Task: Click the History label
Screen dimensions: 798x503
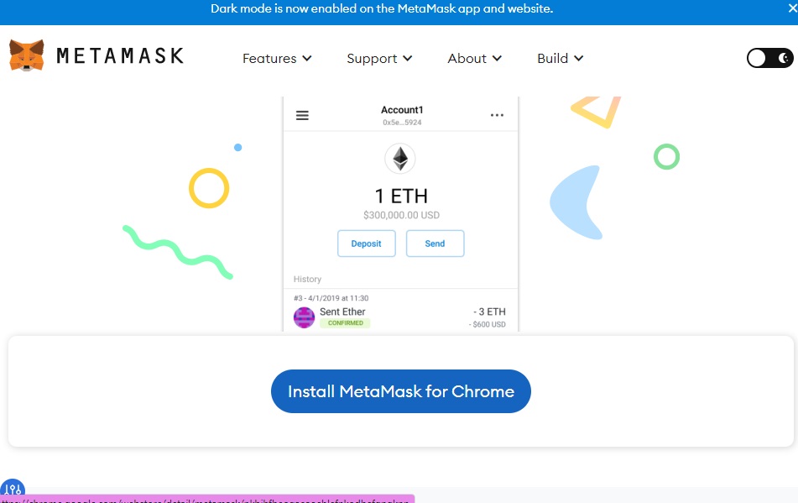Action: 307,279
